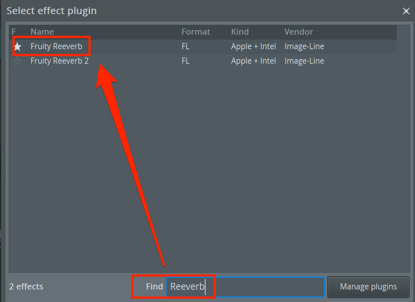Select the Fruity Reeverb plugin name
Screen dimensions: 415x302
(56, 46)
